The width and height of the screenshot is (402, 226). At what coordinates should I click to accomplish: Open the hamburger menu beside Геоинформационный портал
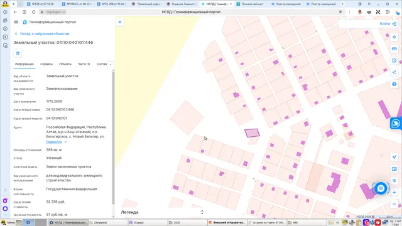pos(16,22)
